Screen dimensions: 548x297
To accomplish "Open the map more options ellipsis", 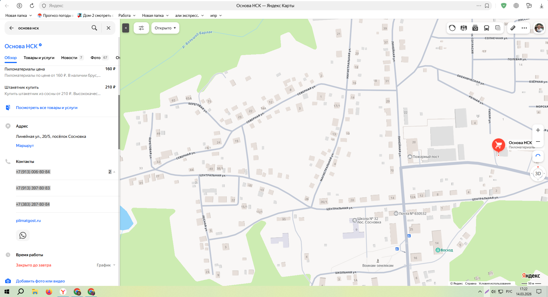I will (524, 28).
